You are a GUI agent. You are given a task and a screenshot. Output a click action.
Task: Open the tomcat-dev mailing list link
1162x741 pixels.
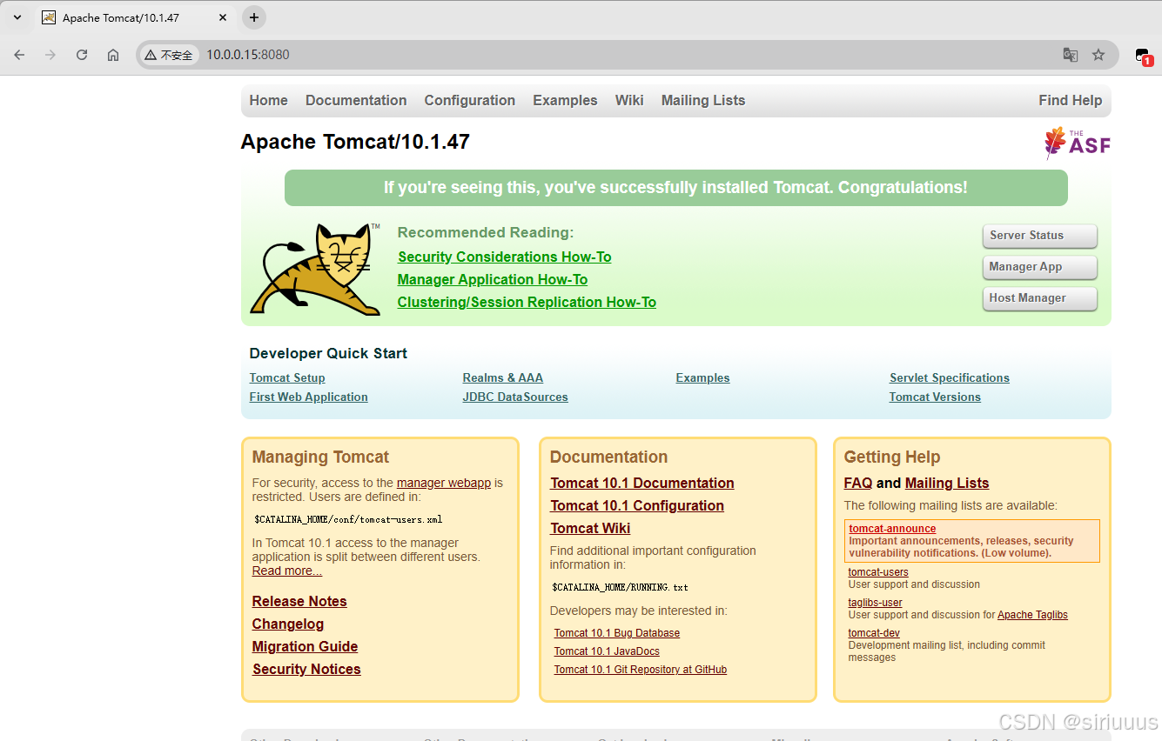click(x=874, y=633)
